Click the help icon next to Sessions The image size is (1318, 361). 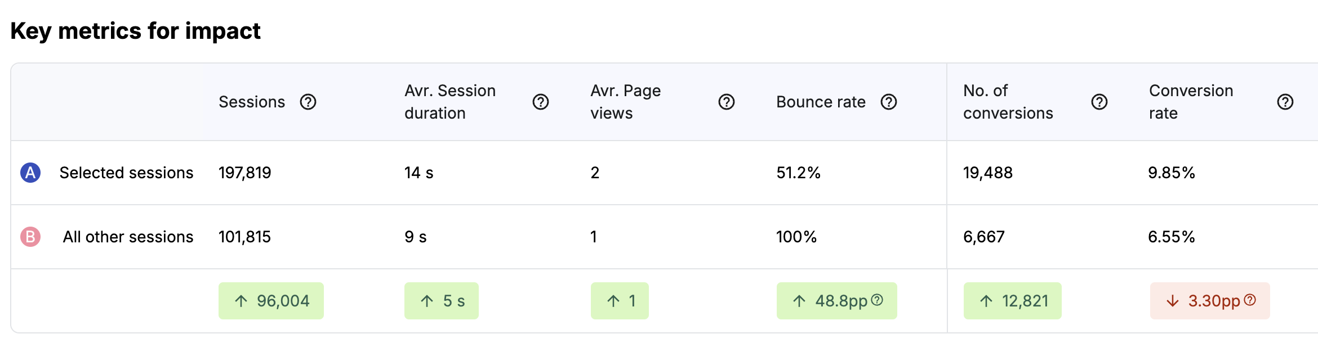pyautogui.click(x=308, y=102)
